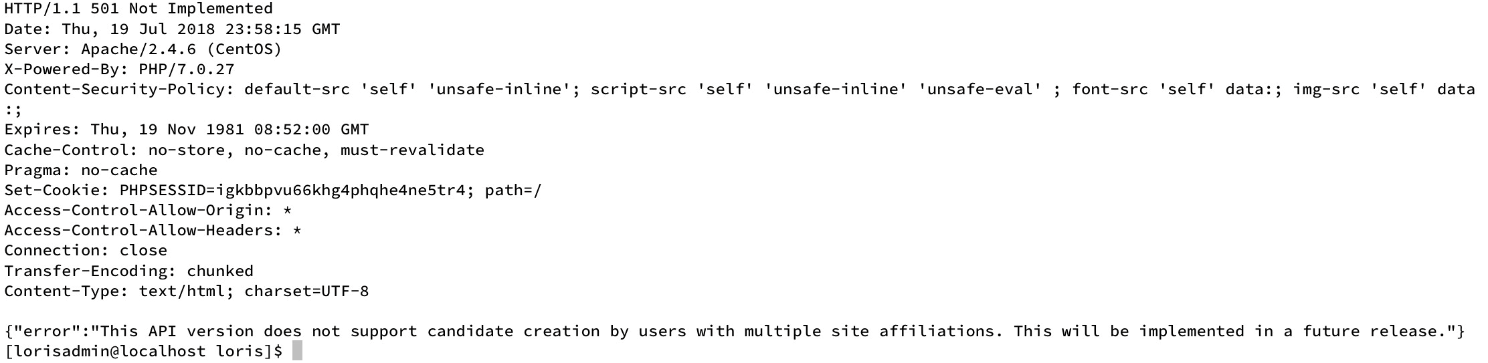Click the terminal cursor block after the prompt
The image size is (1488, 363).
click(x=297, y=351)
